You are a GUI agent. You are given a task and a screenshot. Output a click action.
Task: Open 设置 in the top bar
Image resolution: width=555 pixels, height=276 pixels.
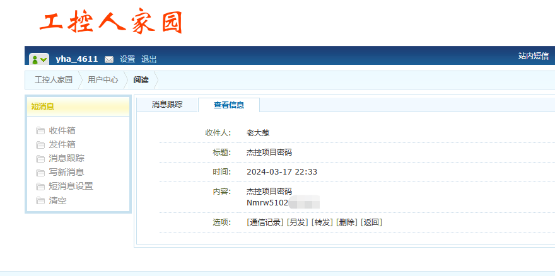click(x=127, y=59)
